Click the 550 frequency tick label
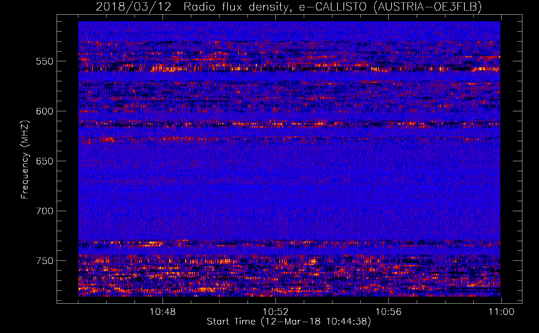The height and width of the screenshot is (333, 539). tap(45, 61)
